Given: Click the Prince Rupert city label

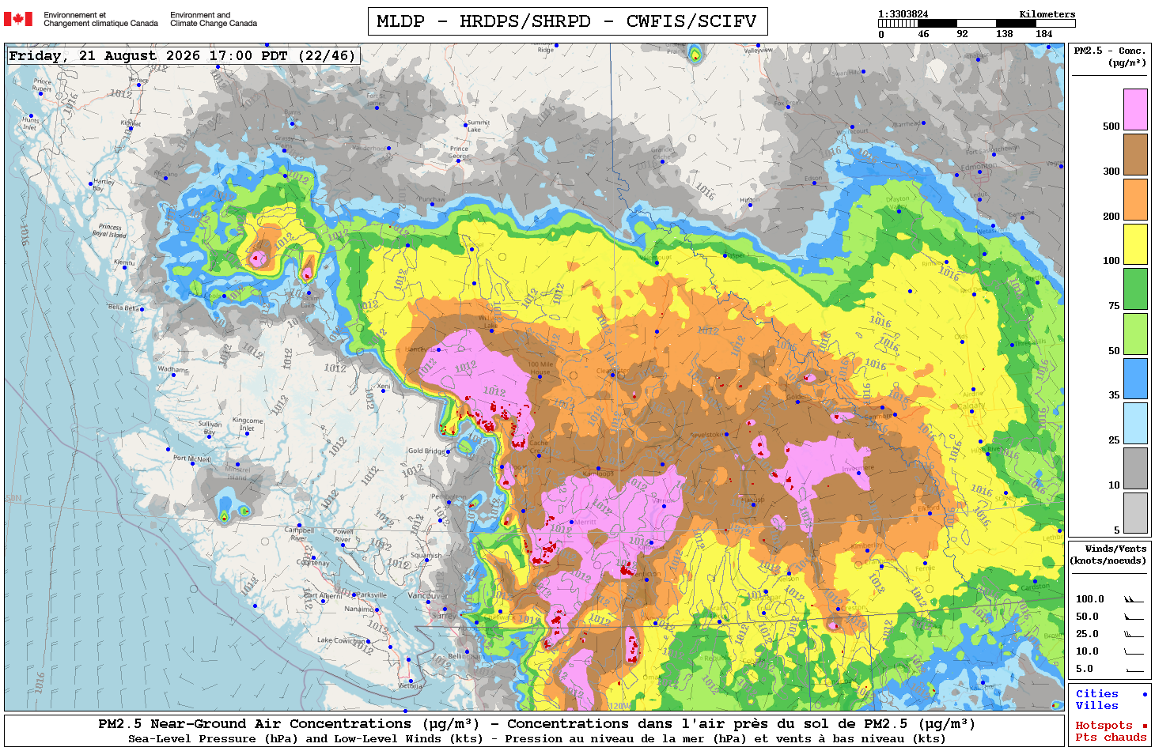Looking at the screenshot, I should pos(42,85).
